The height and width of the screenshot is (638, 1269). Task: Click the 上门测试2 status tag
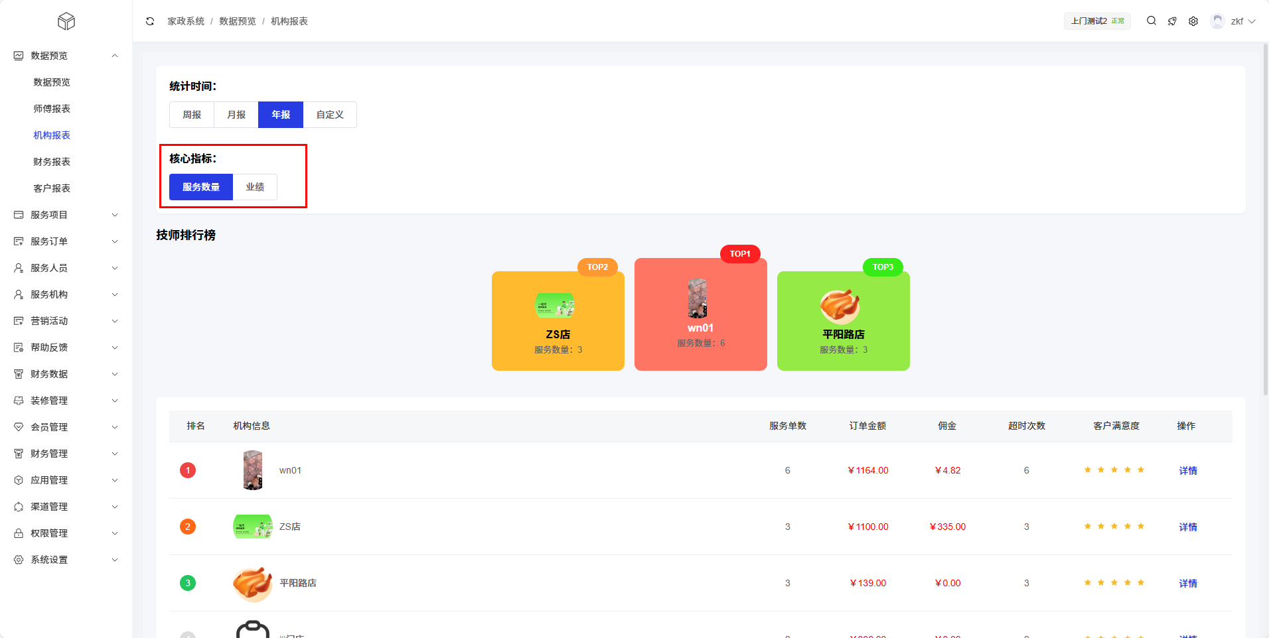[1097, 21]
